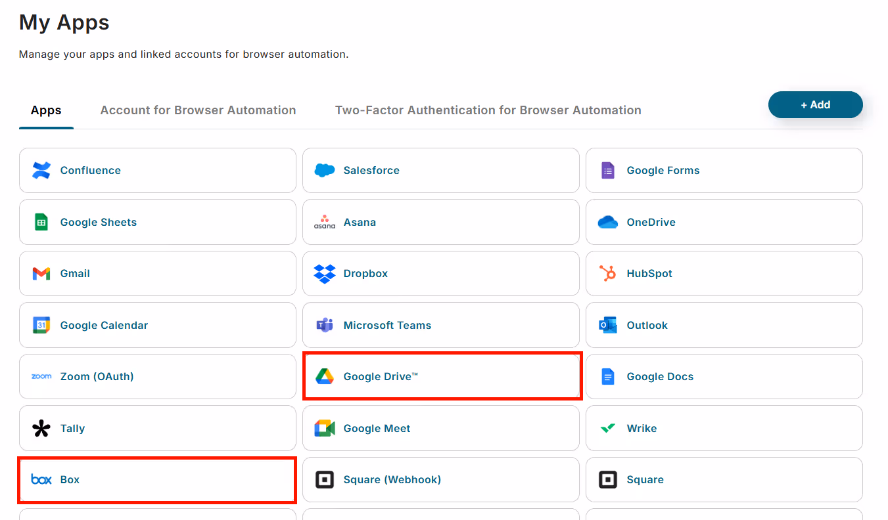The height and width of the screenshot is (520, 888).
Task: Click the Google Docs blue icon
Action: tap(608, 376)
